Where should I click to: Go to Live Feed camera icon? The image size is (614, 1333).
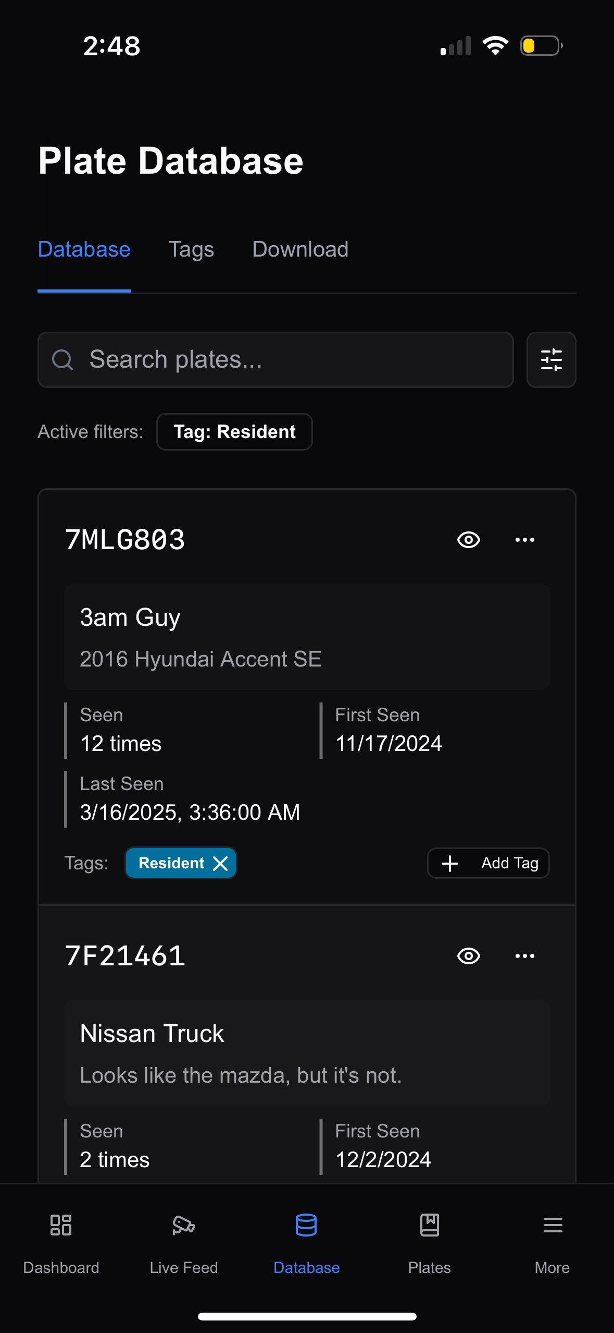tap(184, 1225)
